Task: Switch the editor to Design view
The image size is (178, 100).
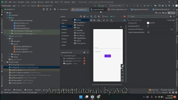Action: [x=172, y=13]
